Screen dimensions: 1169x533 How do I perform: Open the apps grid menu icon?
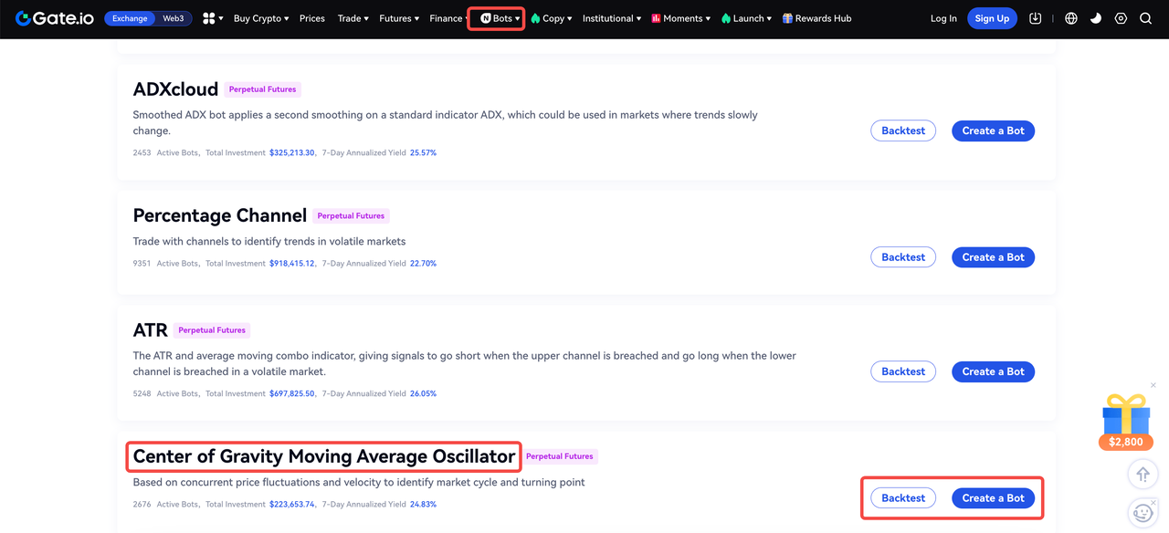[209, 18]
